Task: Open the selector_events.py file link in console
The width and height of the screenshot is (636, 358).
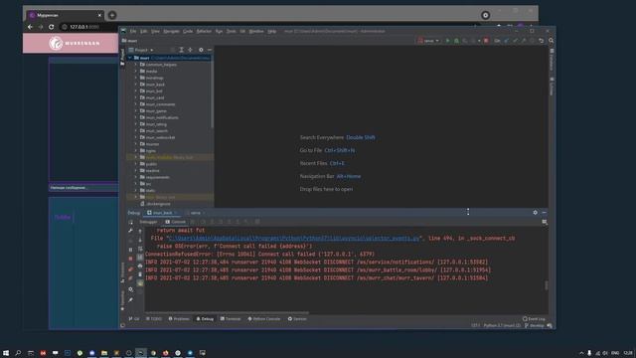Action: pyautogui.click(x=294, y=239)
